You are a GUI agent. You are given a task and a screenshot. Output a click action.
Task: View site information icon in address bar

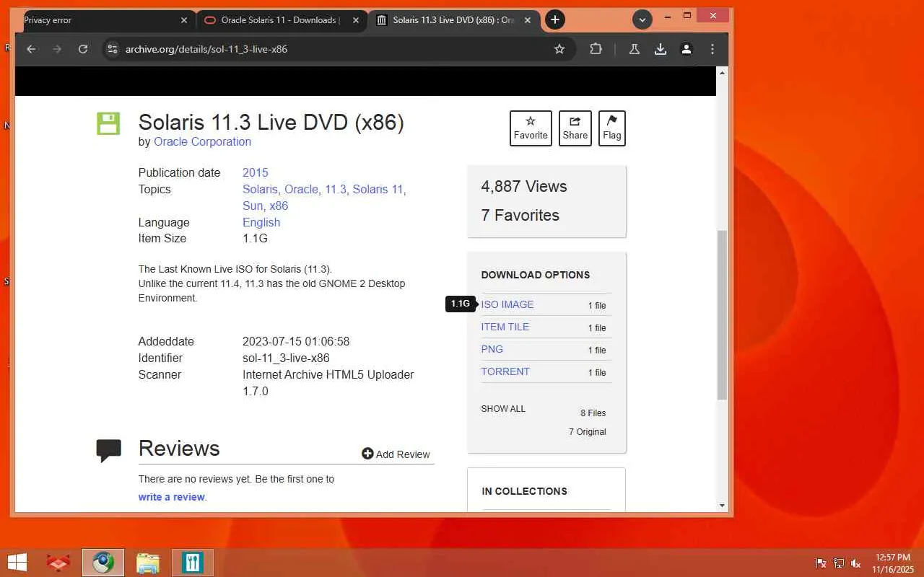[112, 49]
